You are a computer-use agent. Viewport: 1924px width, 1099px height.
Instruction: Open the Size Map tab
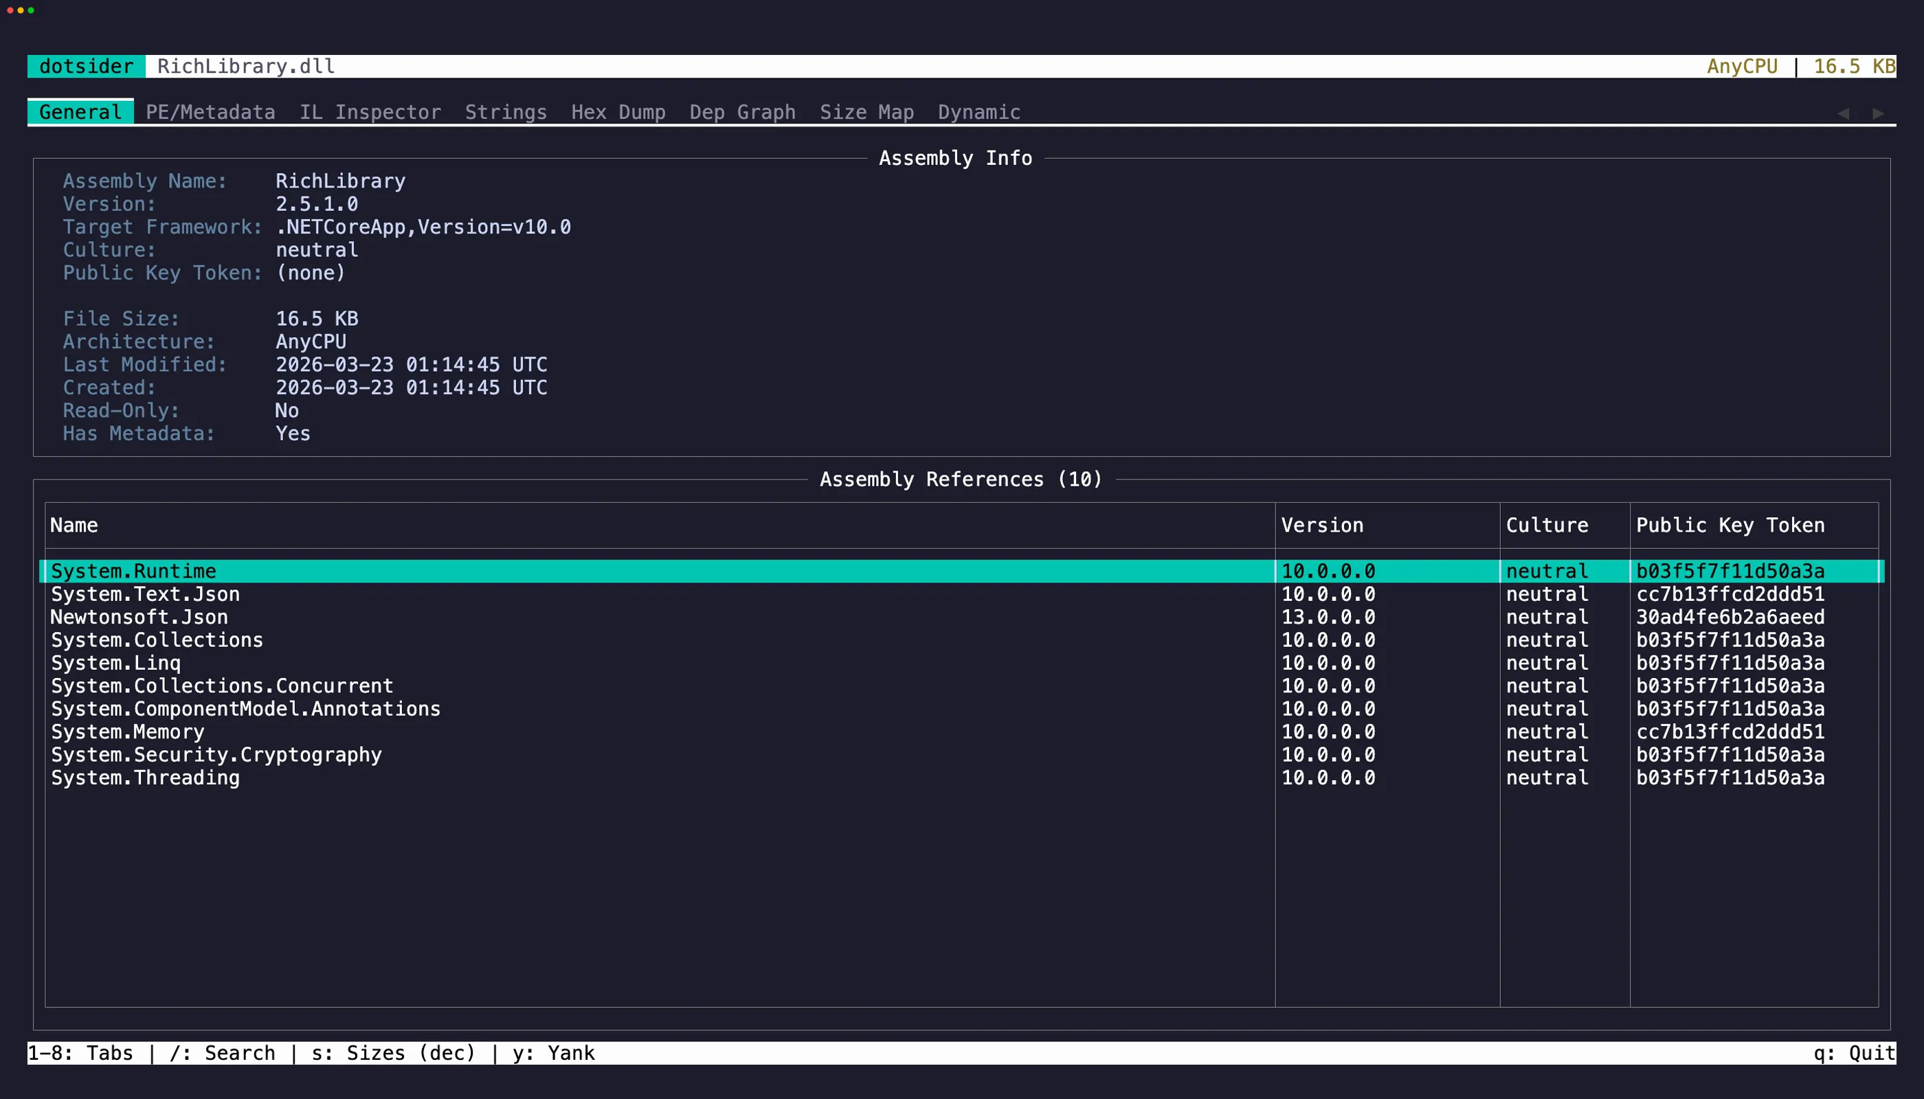click(866, 113)
